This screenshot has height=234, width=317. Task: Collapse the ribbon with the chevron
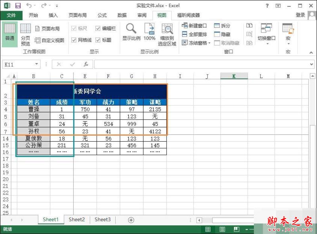311,53
